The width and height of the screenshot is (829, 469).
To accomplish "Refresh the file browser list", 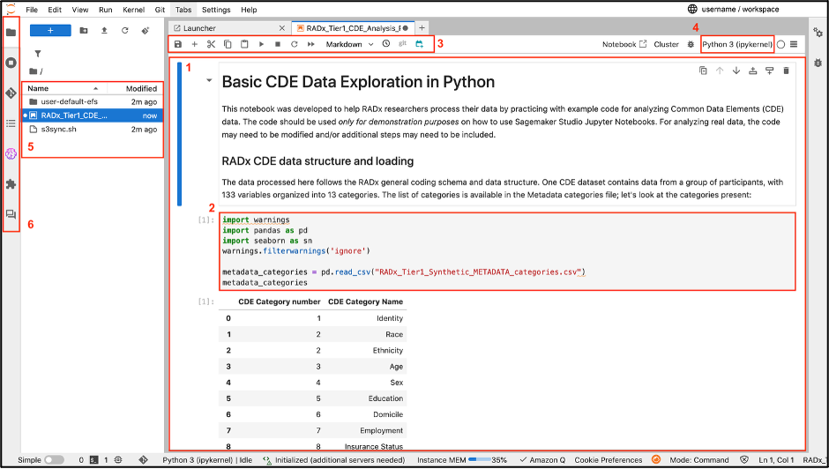I will (x=124, y=31).
